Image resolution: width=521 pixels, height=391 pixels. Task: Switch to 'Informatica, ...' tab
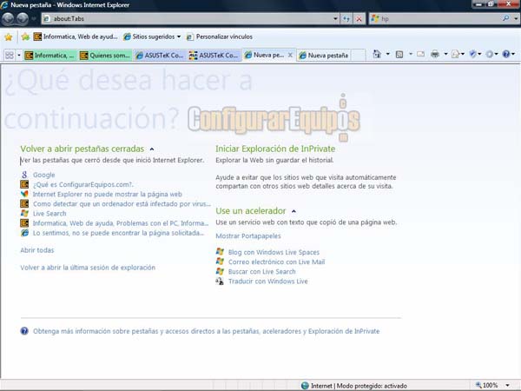tap(50, 56)
